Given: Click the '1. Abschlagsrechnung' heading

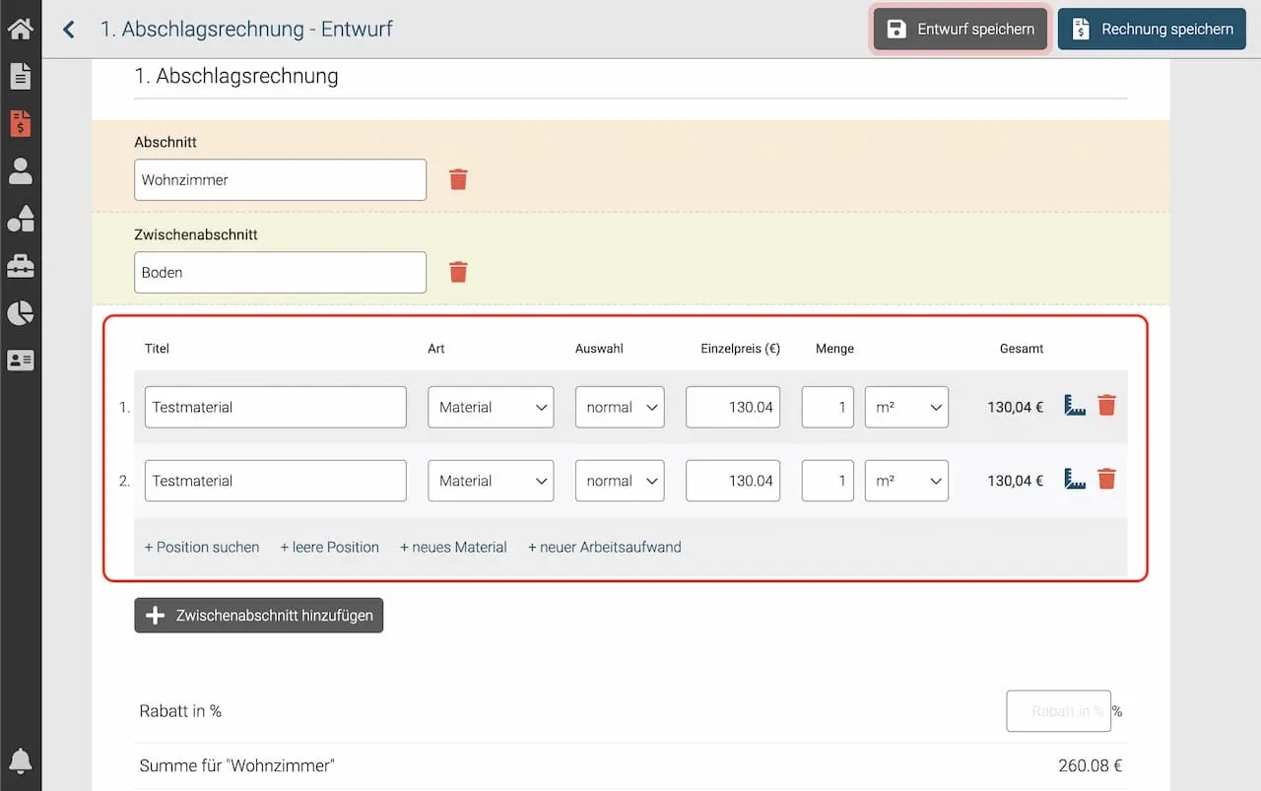Looking at the screenshot, I should [x=236, y=76].
